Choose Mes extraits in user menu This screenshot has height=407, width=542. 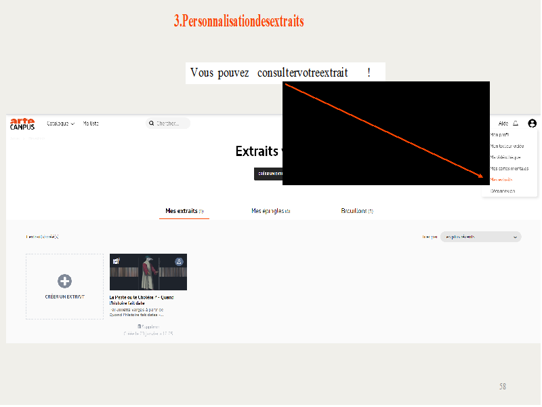(501, 180)
